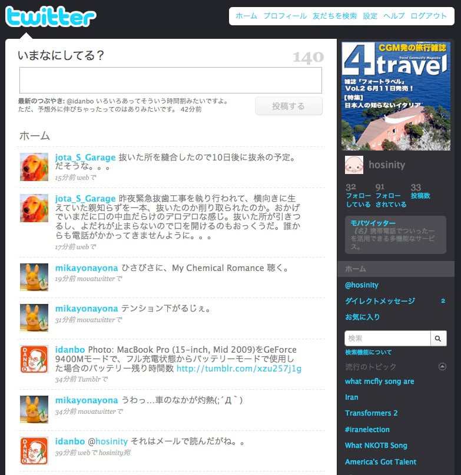Open trending topic Transformers 2

point(371,413)
